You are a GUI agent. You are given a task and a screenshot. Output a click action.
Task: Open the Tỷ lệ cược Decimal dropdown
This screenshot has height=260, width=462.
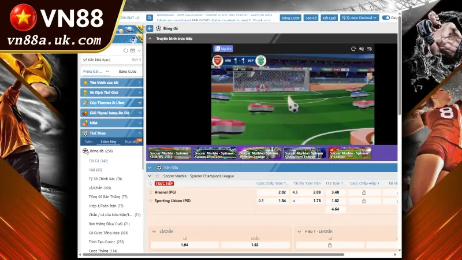pos(359,18)
